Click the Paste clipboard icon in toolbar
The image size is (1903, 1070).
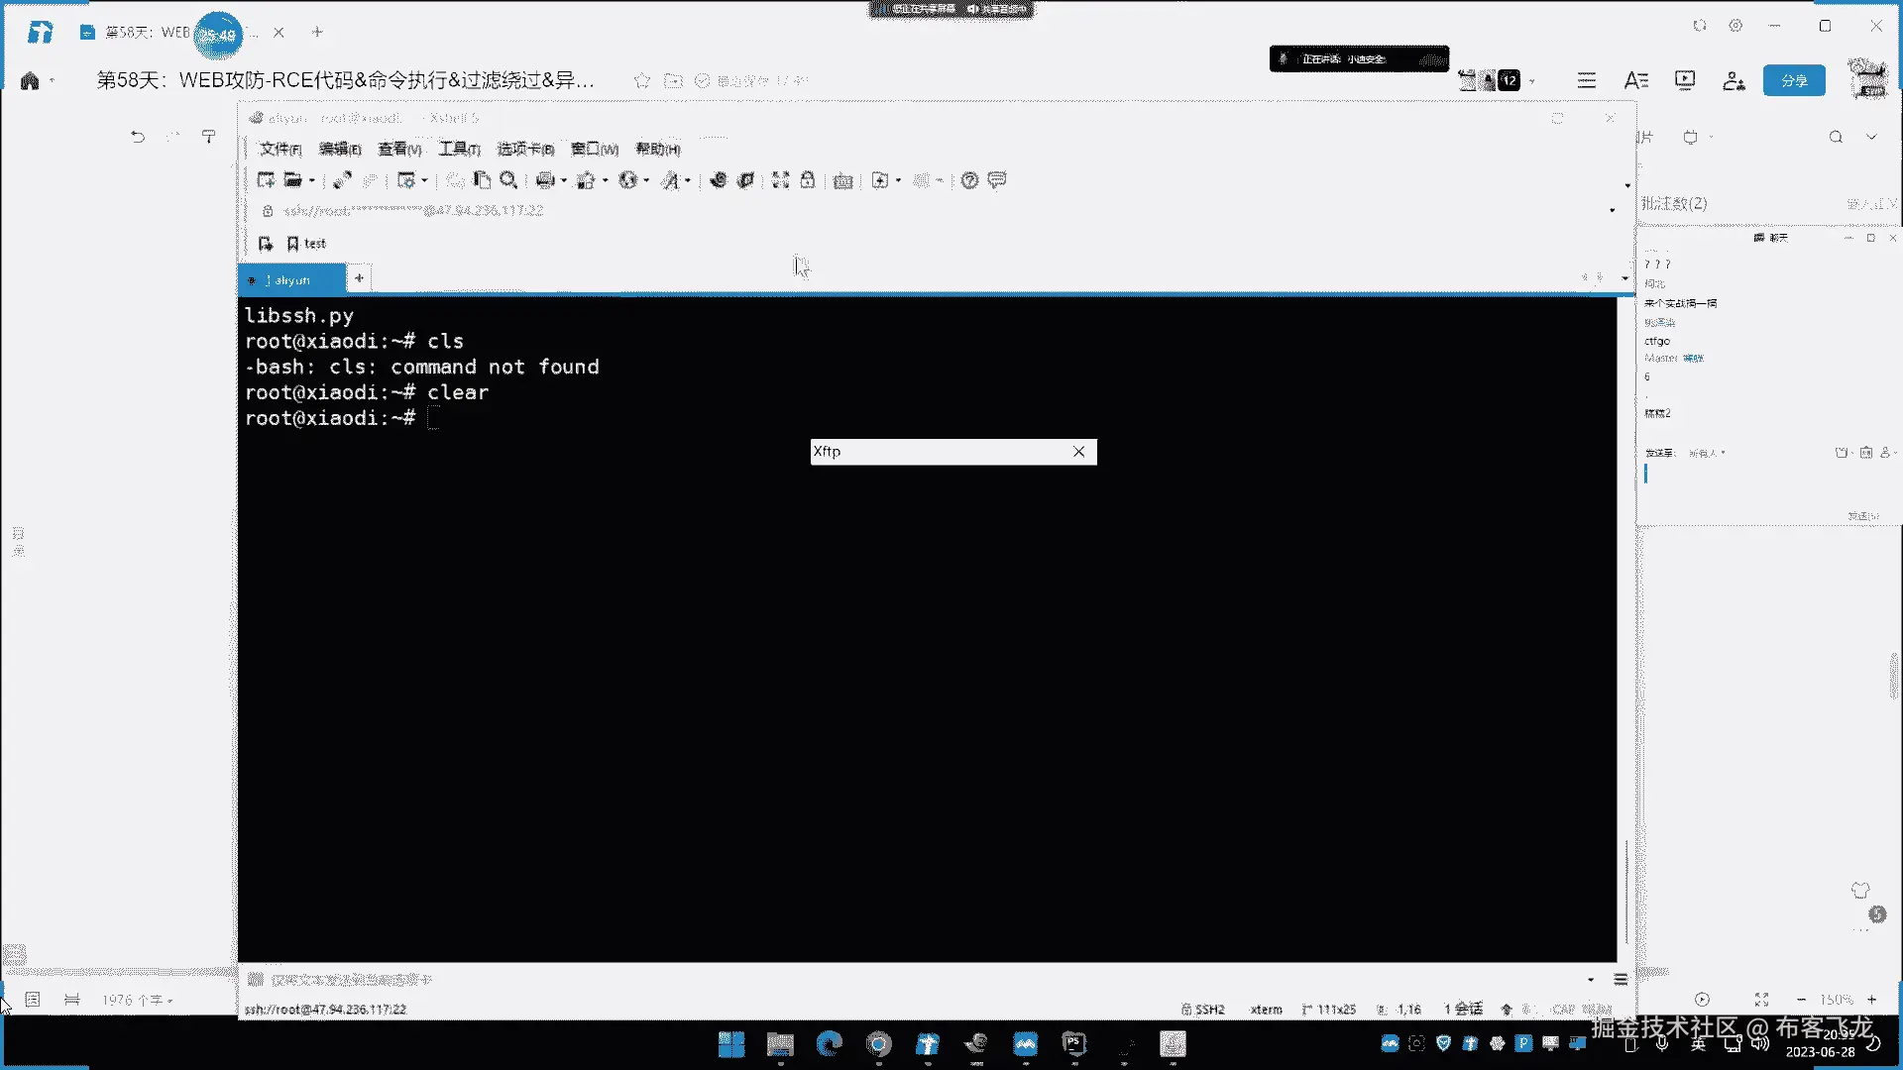coord(482,180)
